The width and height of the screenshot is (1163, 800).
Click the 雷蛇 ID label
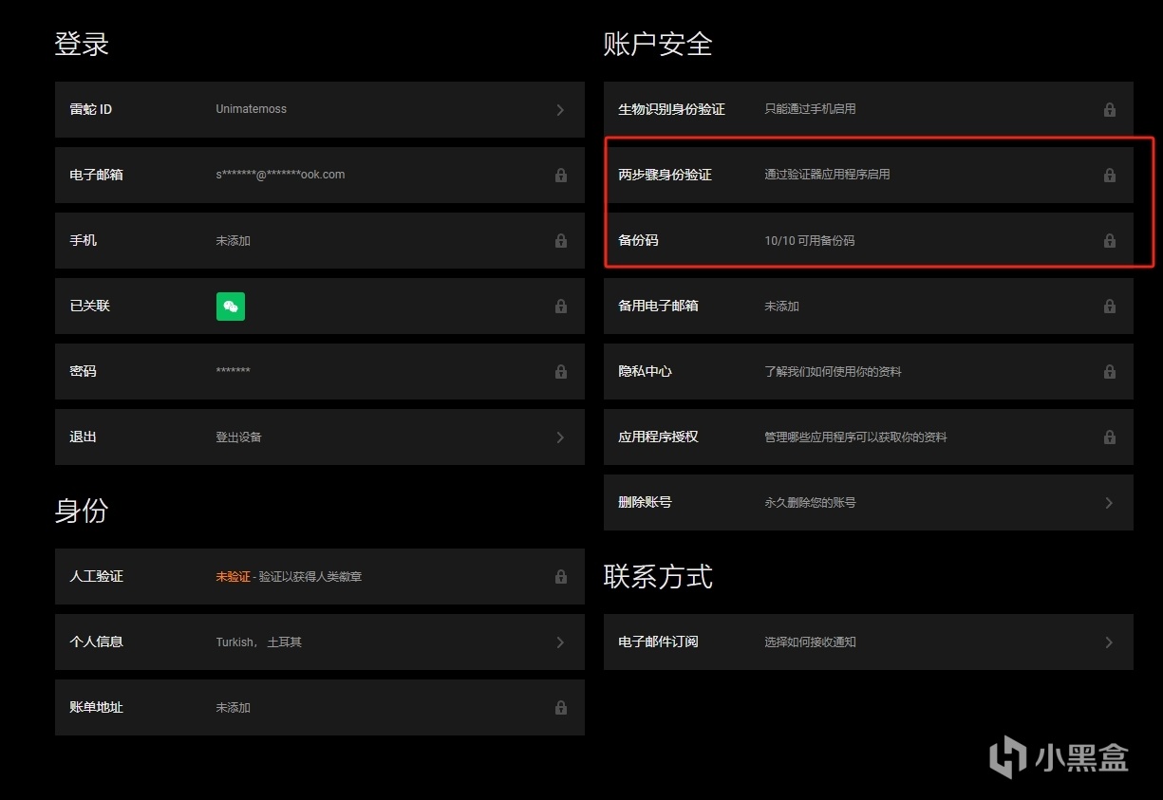click(91, 109)
